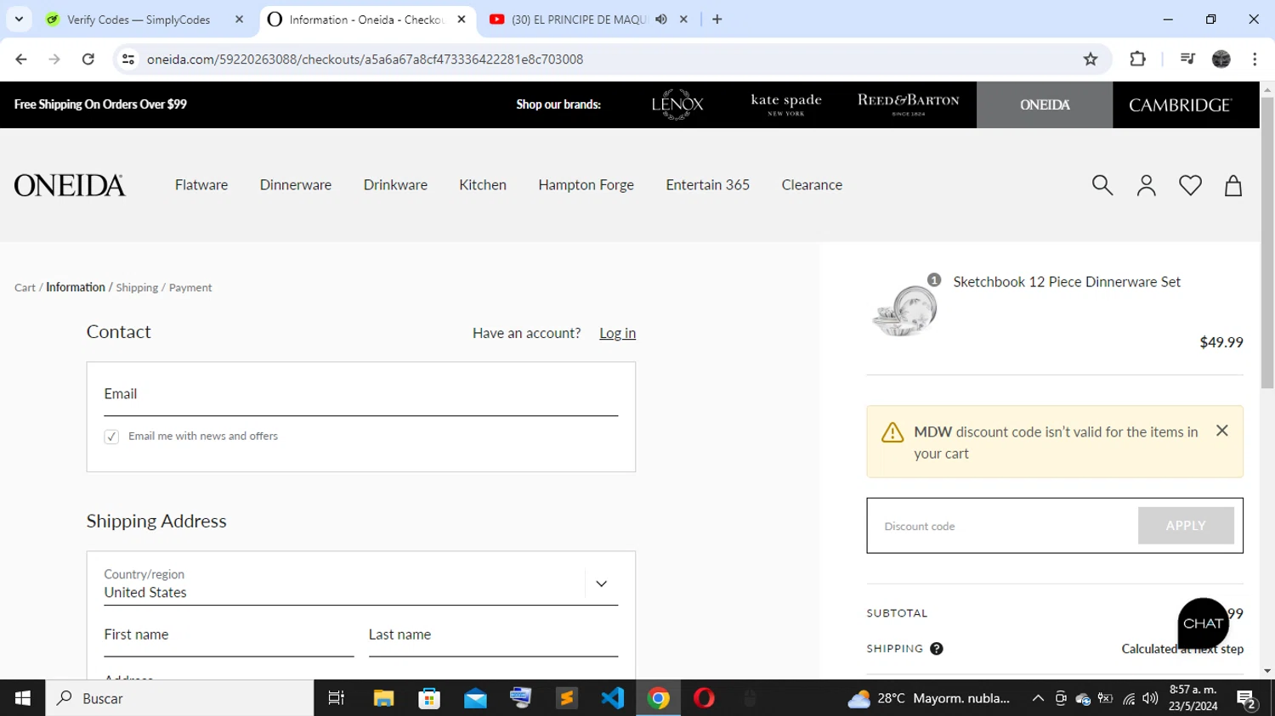Bookmark this page with star icon
Screen dimensions: 1275x716
(1091, 59)
